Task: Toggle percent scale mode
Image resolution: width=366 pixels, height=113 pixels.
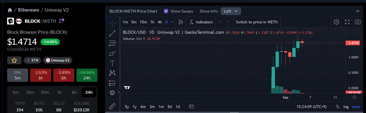Action: tap(338, 107)
